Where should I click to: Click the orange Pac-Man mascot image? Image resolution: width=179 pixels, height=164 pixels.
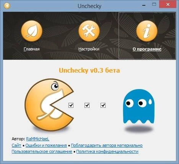pos(49,105)
